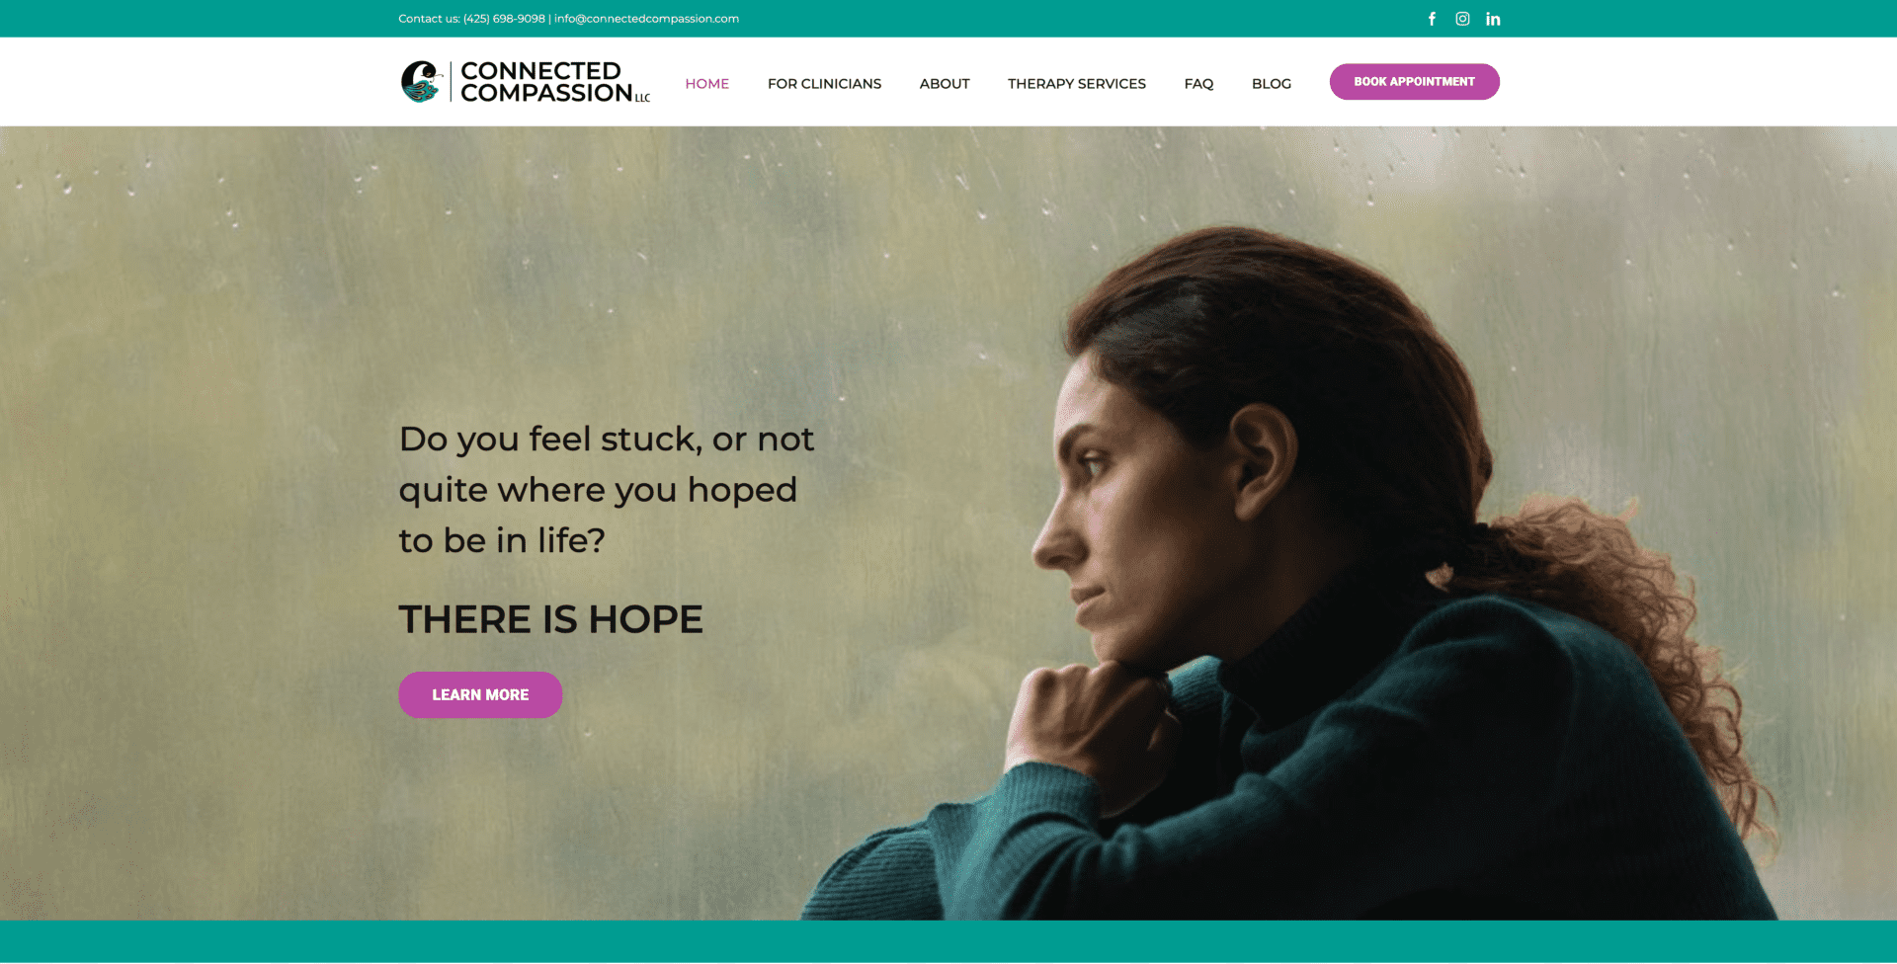Open the Facebook social icon
Viewport: 1897px width, 964px height.
(1432, 19)
